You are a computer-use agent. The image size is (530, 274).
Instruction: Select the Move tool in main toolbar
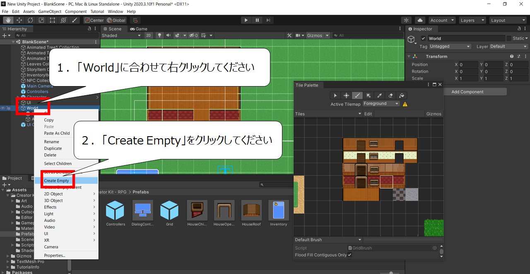click(x=19, y=20)
